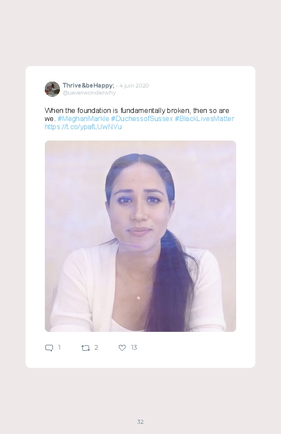This screenshot has width=281, height=434.
Task: Click the like count number 13
Action: point(134,348)
